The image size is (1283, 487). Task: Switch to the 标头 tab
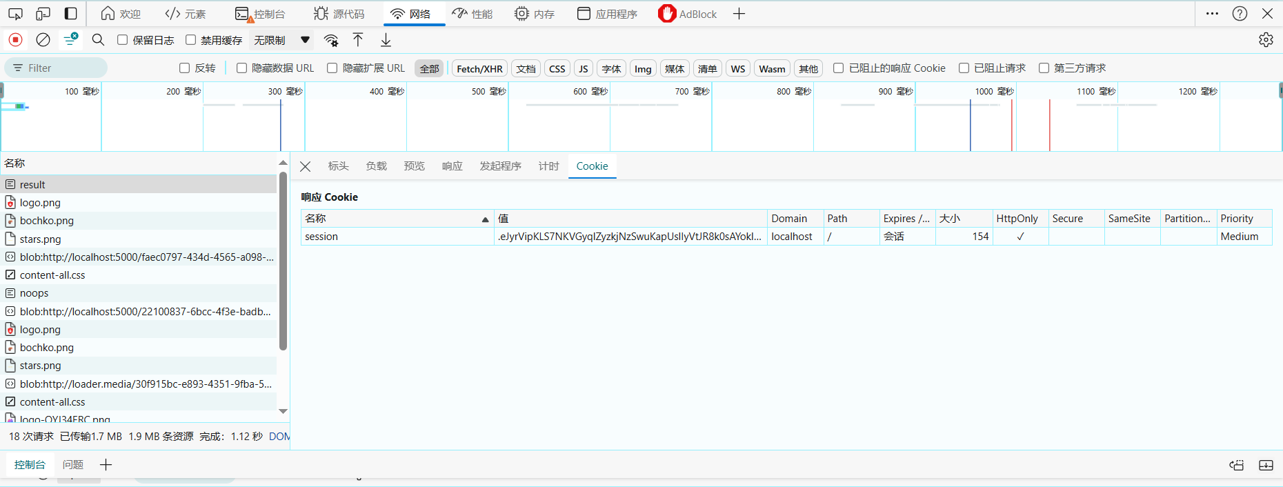[x=338, y=166]
